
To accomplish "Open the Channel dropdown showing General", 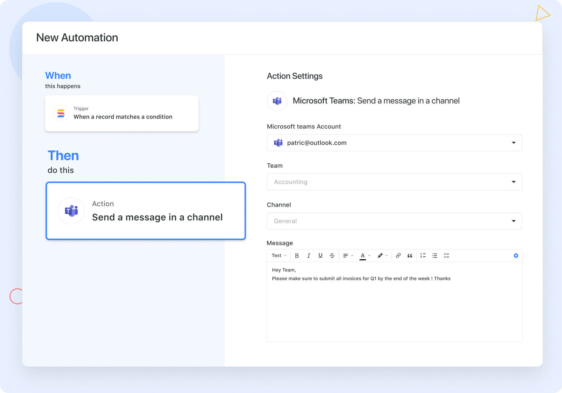I will click(x=394, y=221).
